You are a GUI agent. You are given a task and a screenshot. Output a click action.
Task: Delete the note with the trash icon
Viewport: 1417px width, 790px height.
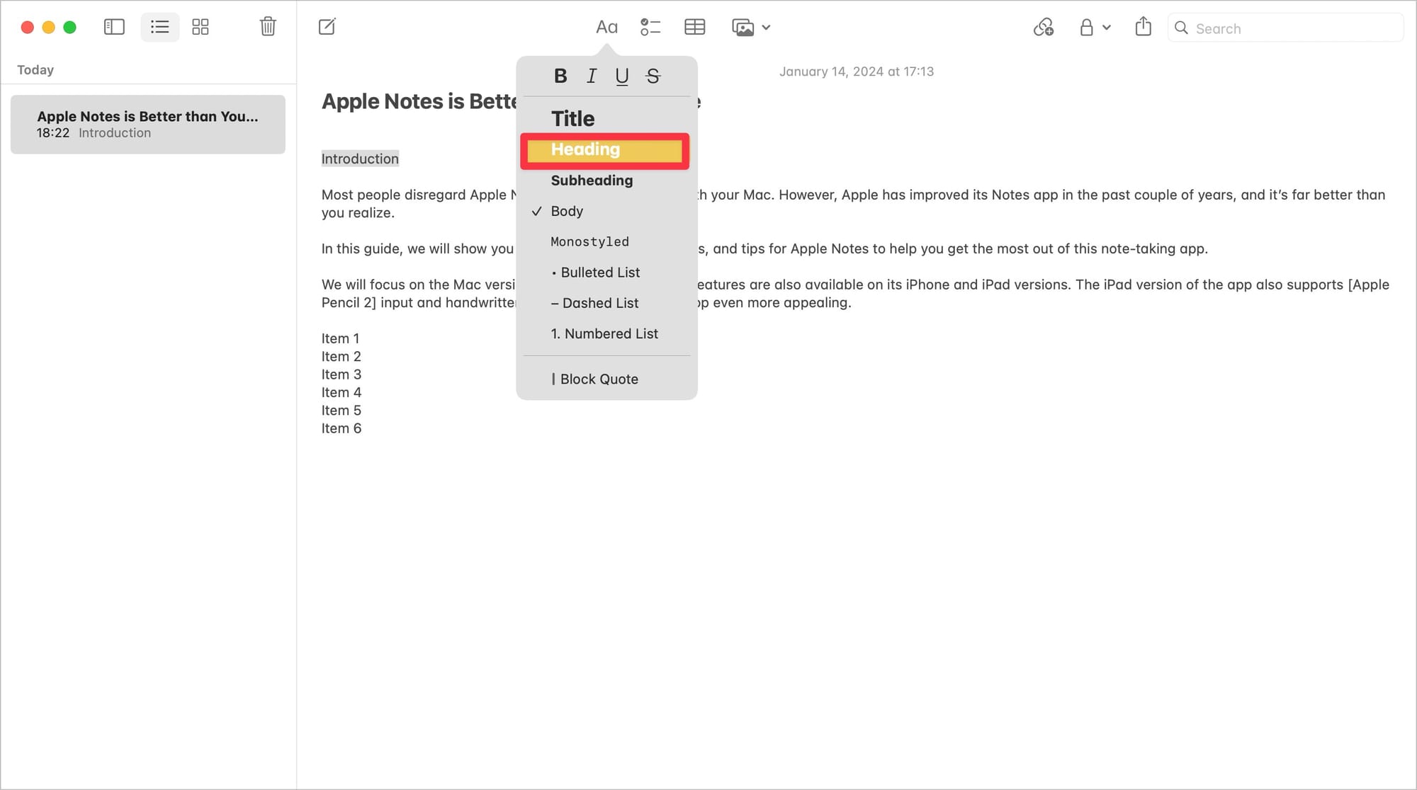[268, 27]
